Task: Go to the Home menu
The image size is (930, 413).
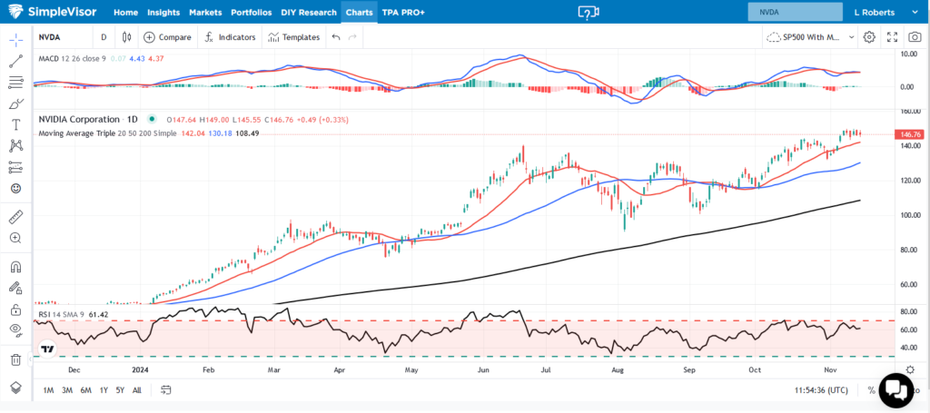Action: [125, 12]
